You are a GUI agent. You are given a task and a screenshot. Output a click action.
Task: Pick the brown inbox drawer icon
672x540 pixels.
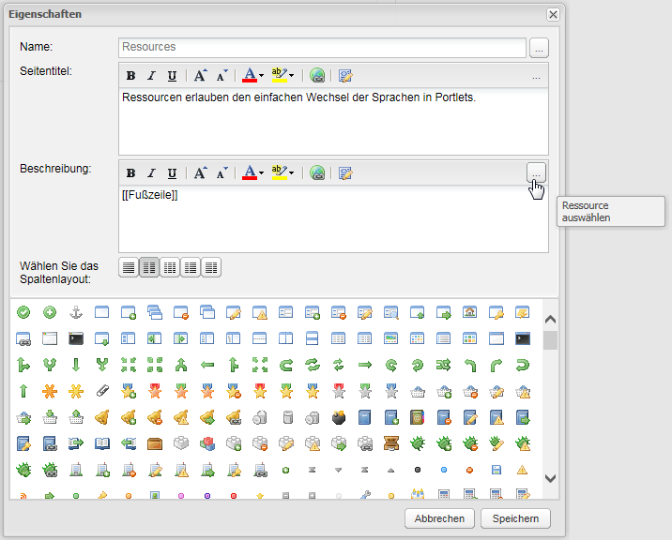click(390, 443)
